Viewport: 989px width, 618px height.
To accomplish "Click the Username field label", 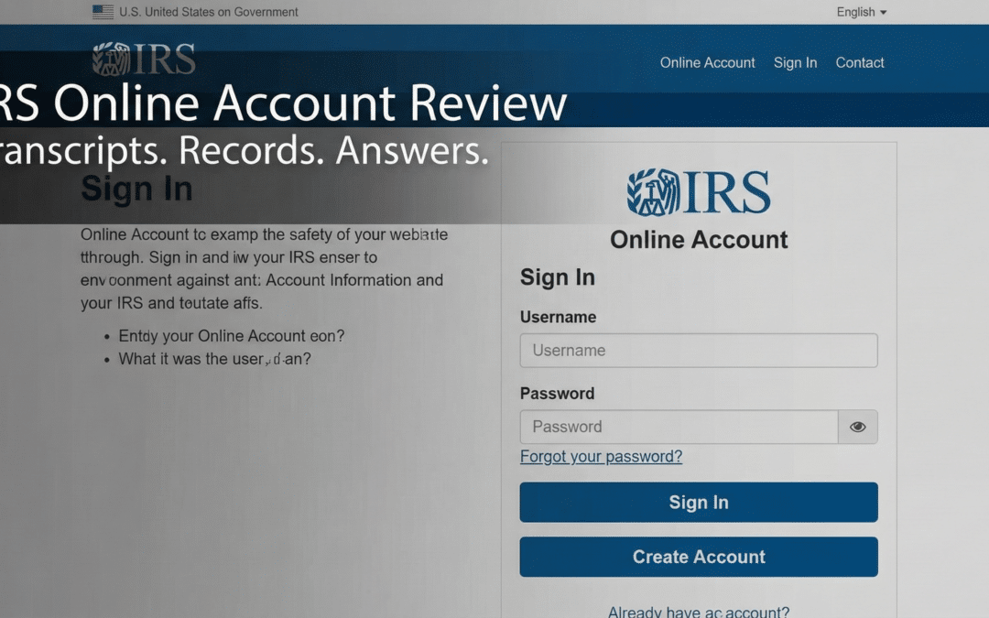I will (558, 317).
